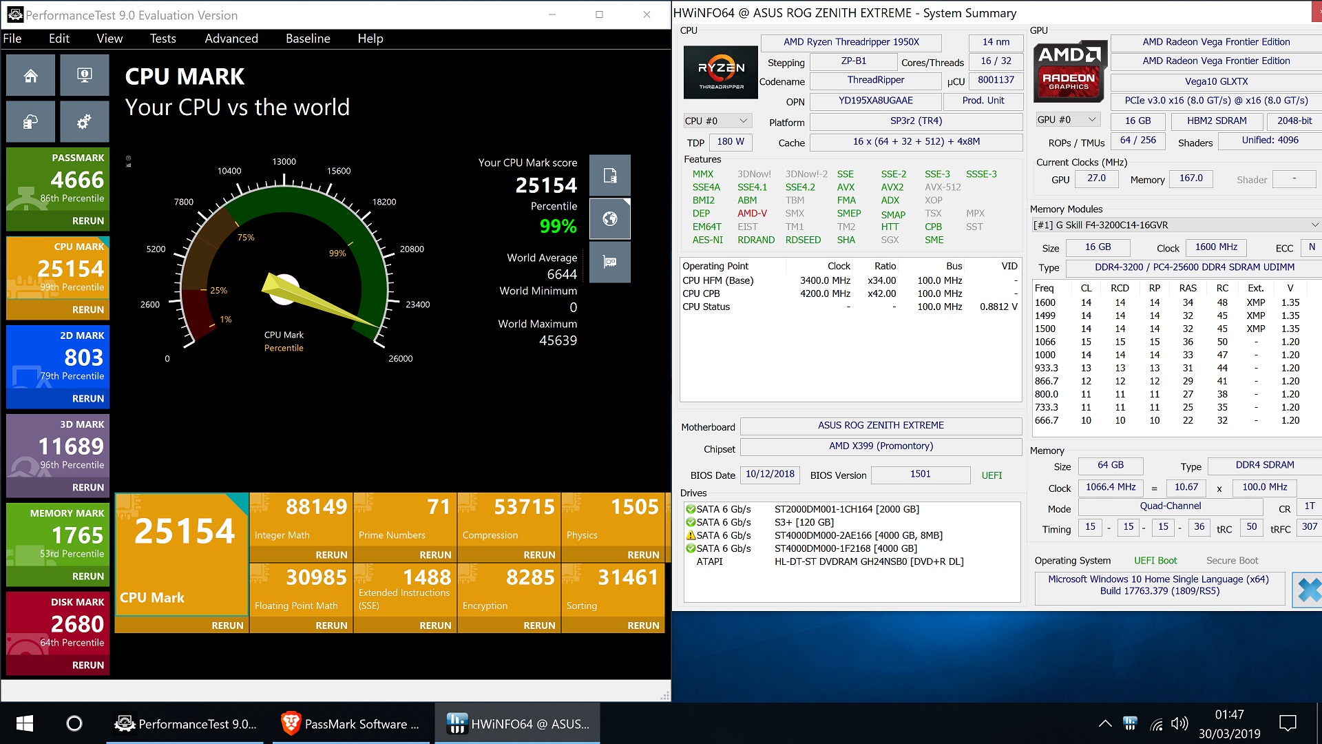Select the world comparison globe icon

[x=609, y=219]
